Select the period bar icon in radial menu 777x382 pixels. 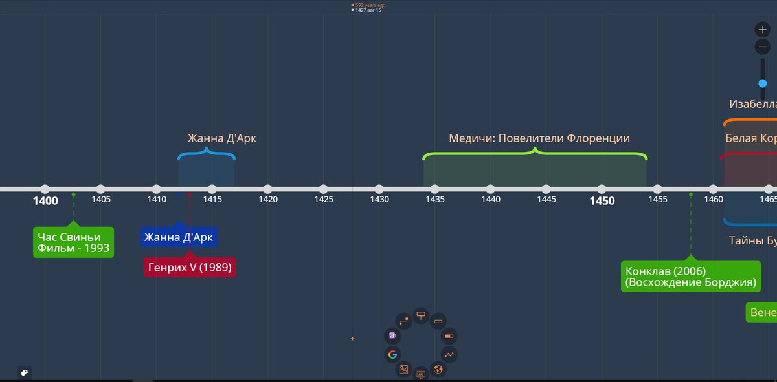coord(438,321)
